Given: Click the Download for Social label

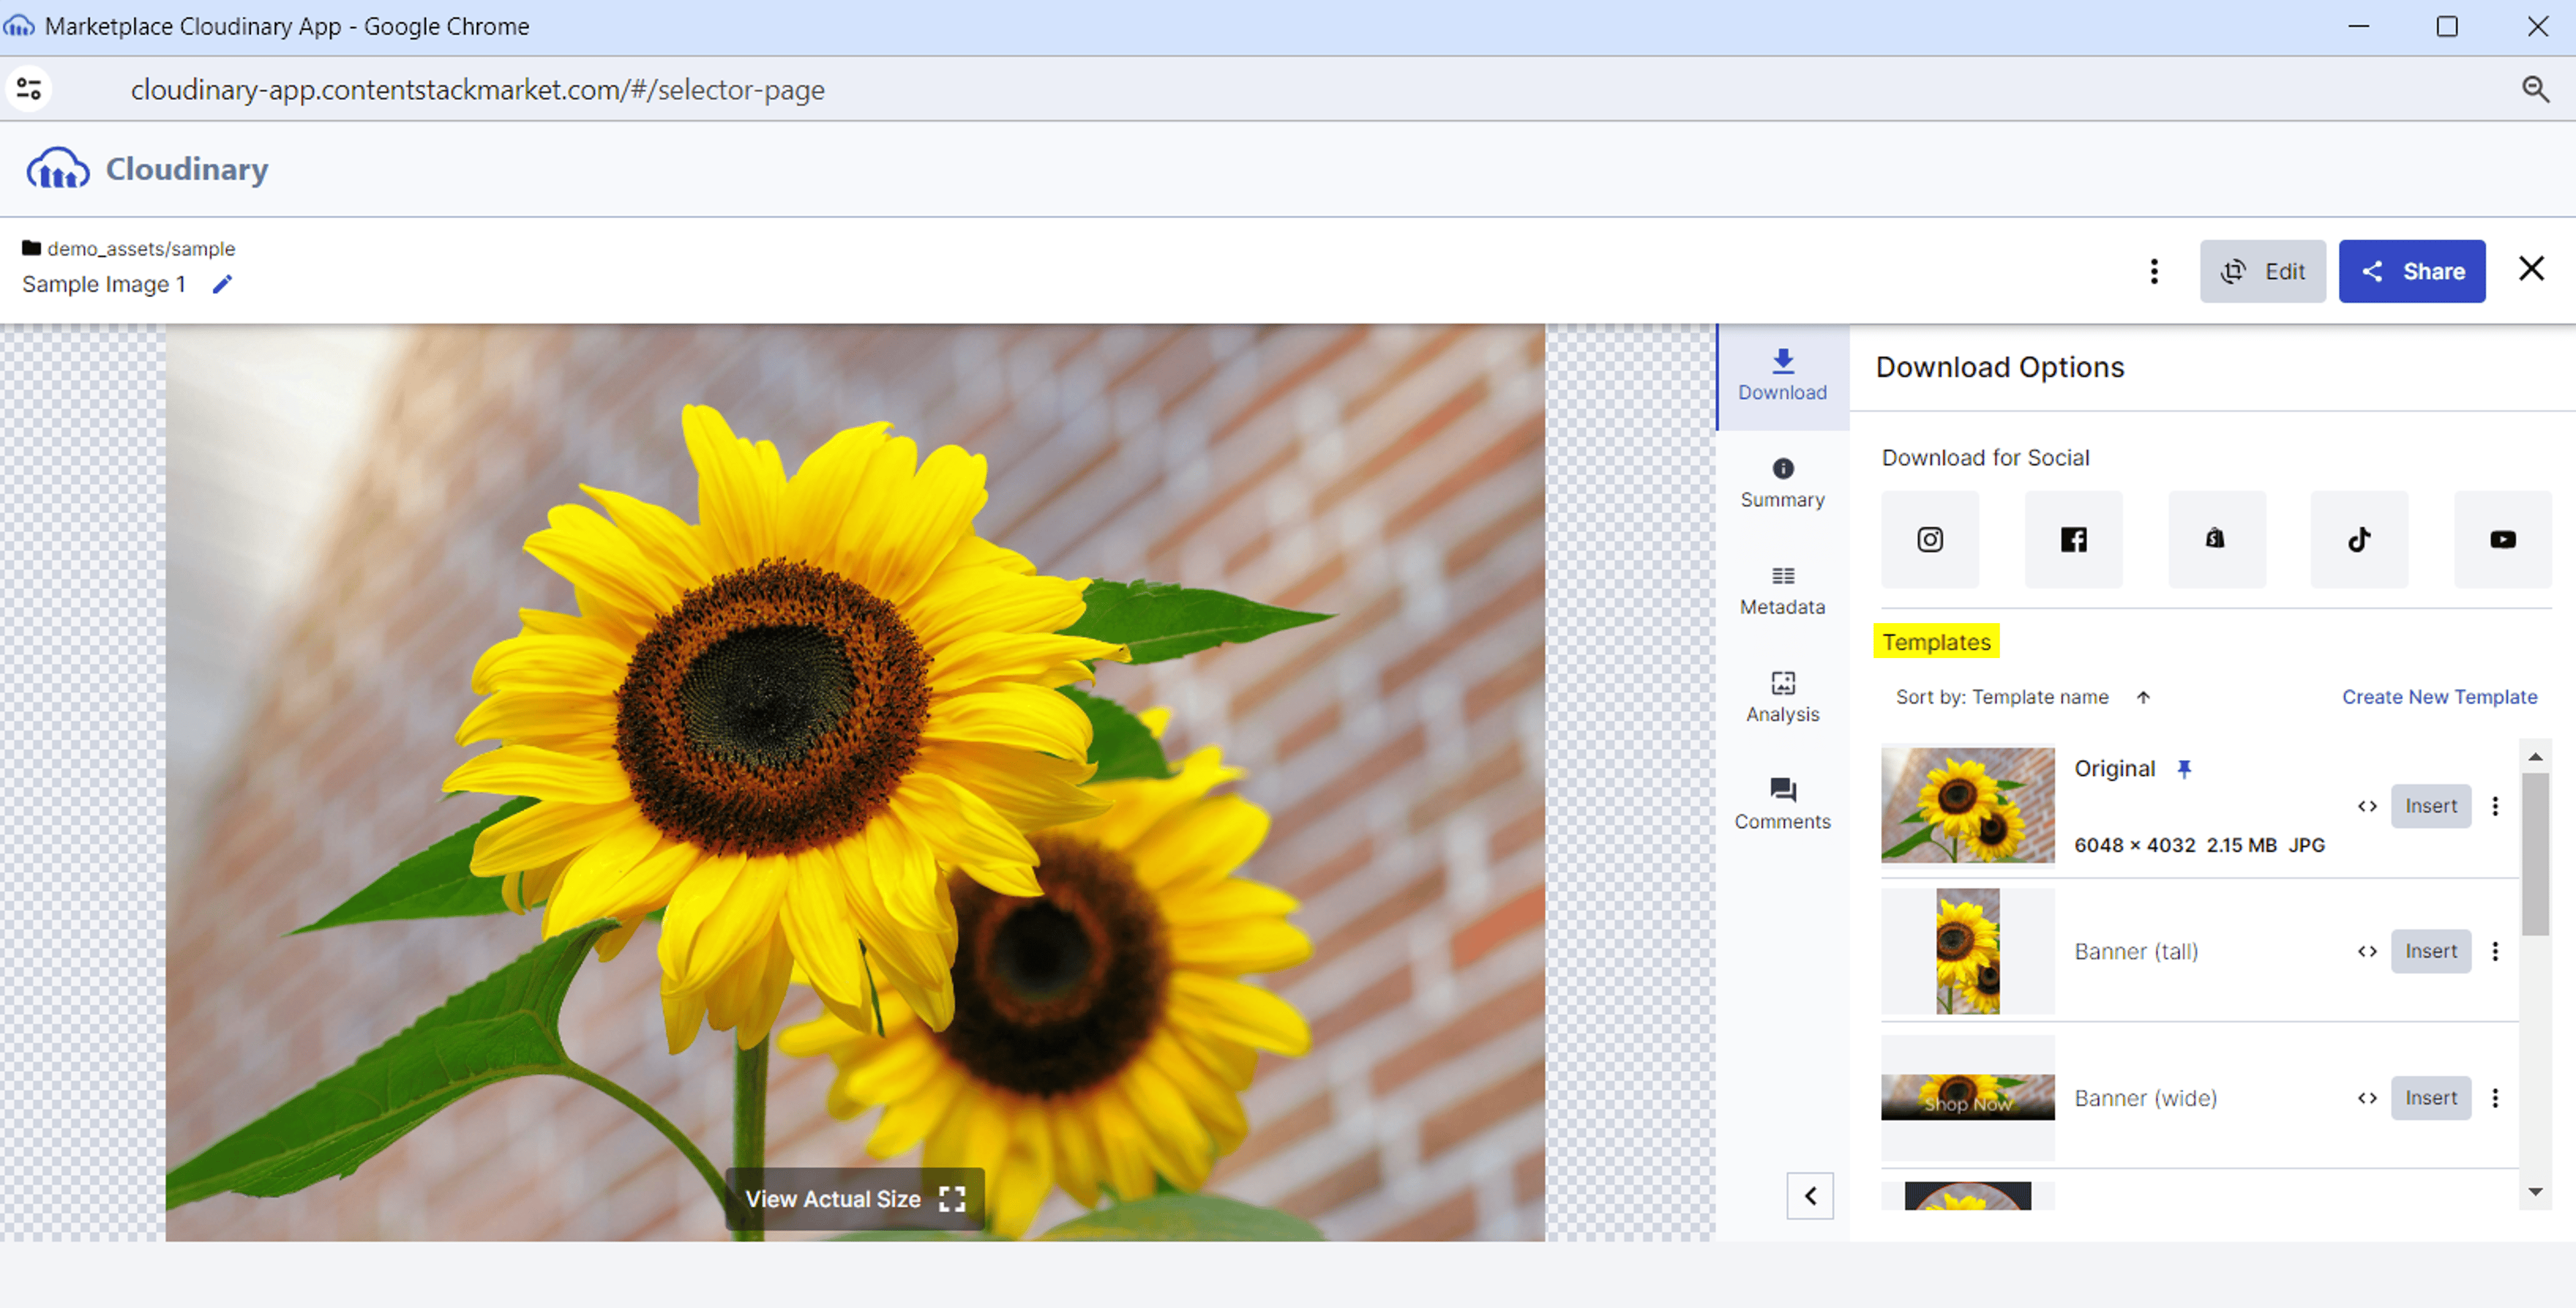Looking at the screenshot, I should 1985,458.
